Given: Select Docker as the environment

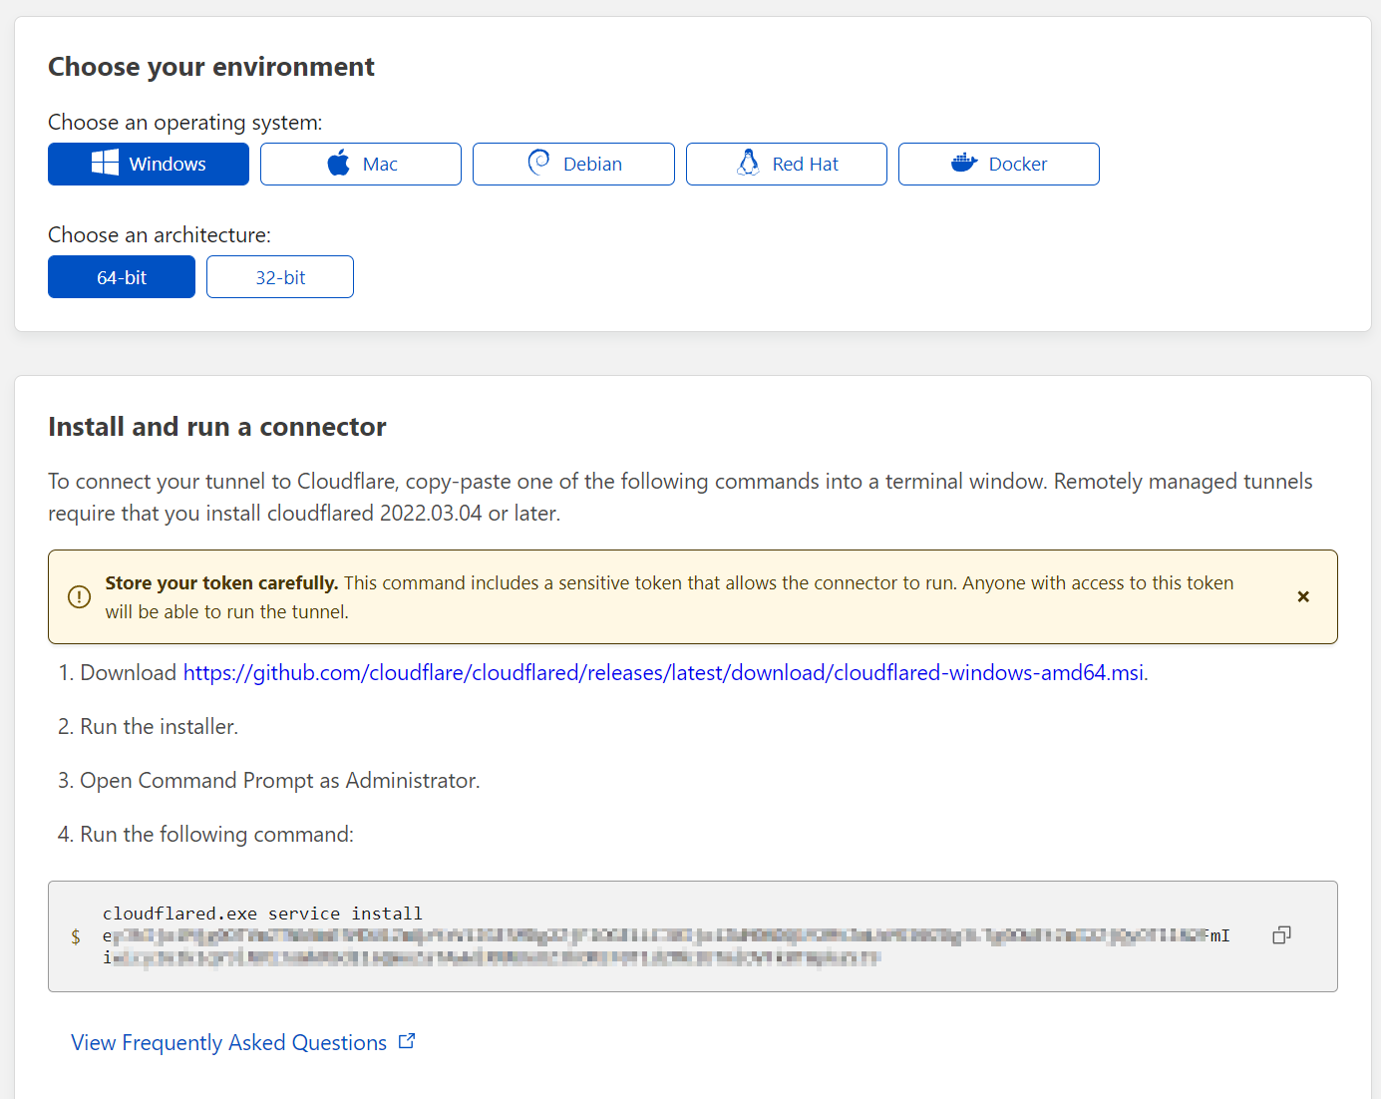Looking at the screenshot, I should [x=998, y=164].
